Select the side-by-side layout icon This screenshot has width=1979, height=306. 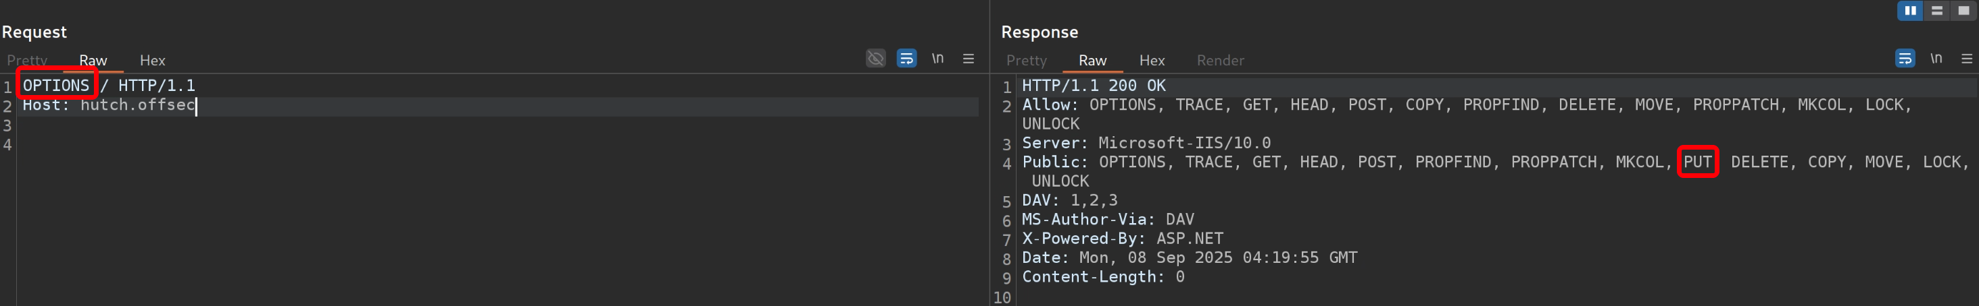[1910, 11]
